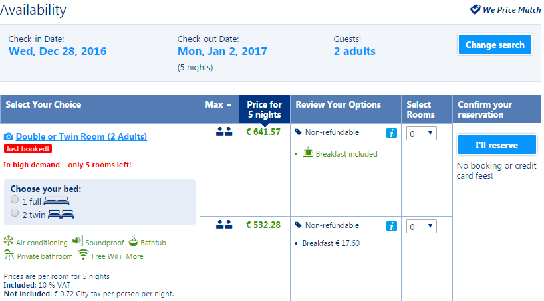The height and width of the screenshot is (301, 544).
Task: Click the Free WiFi signal icon
Action: [x=83, y=255]
